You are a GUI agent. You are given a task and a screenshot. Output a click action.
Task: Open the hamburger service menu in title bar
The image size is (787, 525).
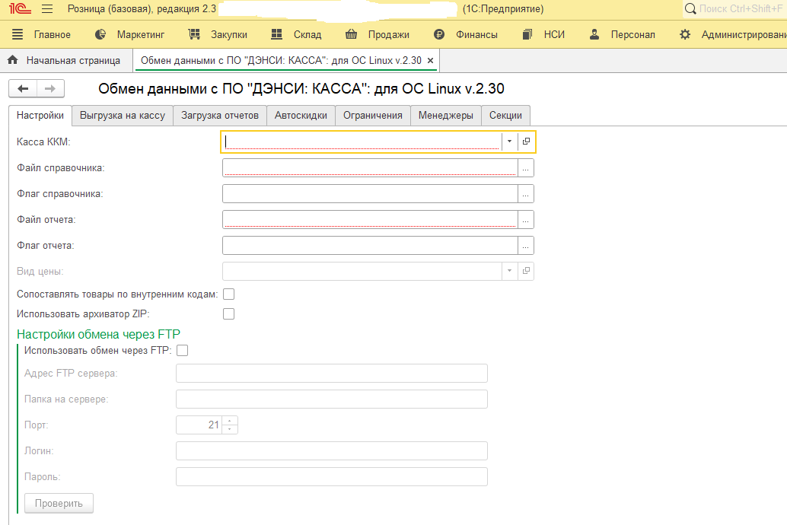[47, 8]
